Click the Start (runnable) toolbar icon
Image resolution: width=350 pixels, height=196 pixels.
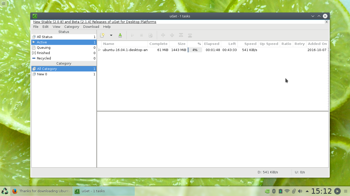(x=132, y=35)
